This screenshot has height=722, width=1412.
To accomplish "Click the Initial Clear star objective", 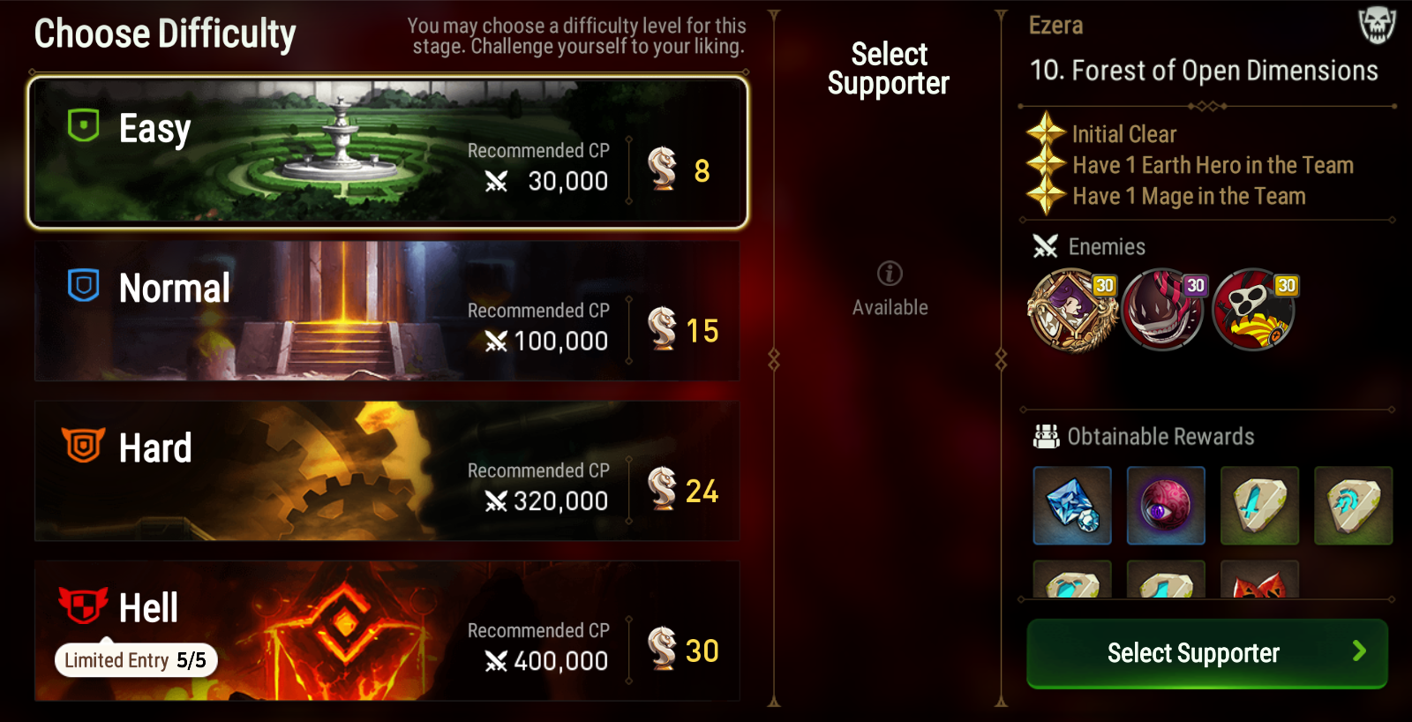I will (x=1102, y=133).
